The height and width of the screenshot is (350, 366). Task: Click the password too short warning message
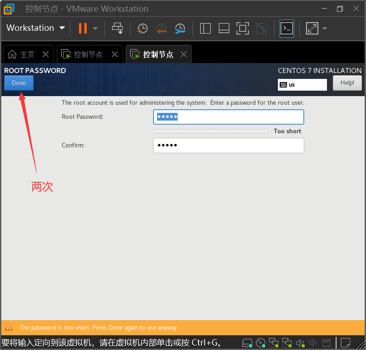pyautogui.click(x=99, y=328)
